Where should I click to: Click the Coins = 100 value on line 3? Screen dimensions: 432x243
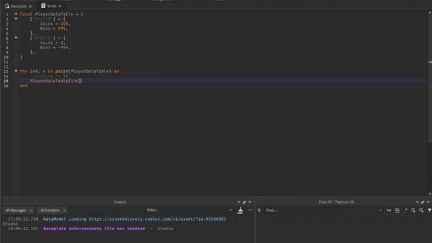64,24
